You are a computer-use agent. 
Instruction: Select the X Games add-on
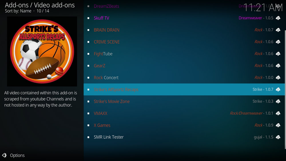(x=184, y=125)
